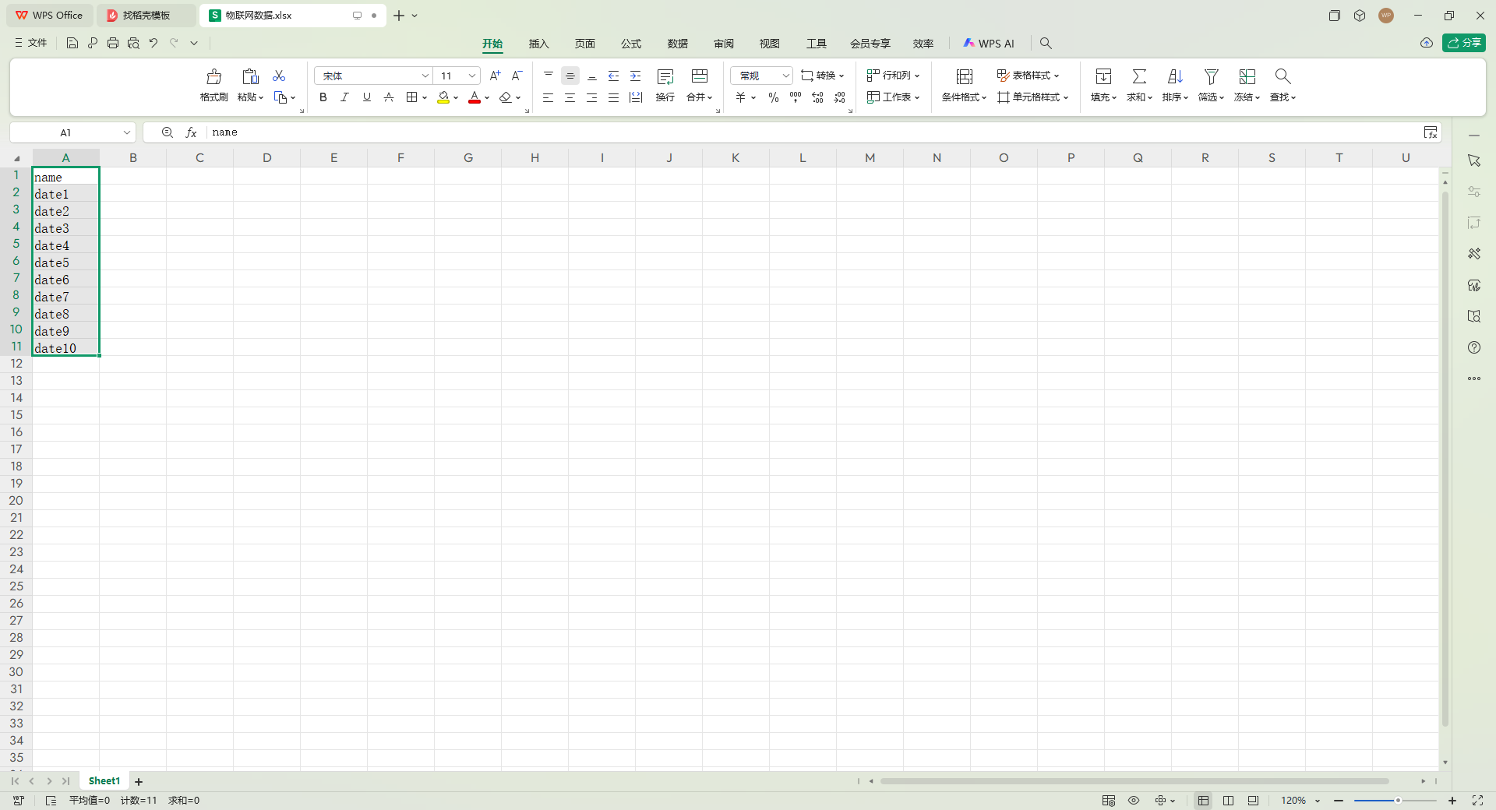Toggle Italic formatting
This screenshot has height=810, width=1496.
pyautogui.click(x=344, y=97)
